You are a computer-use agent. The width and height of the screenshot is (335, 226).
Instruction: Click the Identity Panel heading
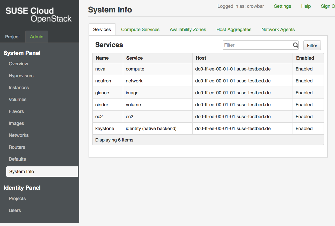click(x=22, y=188)
